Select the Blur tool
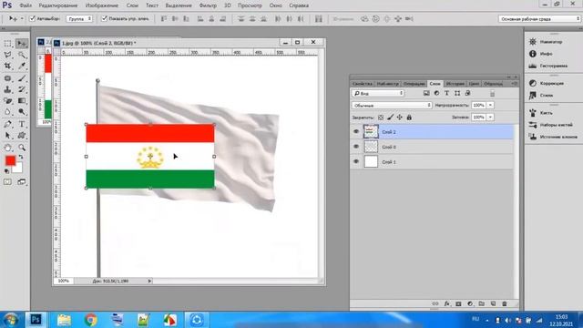Viewport: 583px width, 328px height. [x=8, y=112]
